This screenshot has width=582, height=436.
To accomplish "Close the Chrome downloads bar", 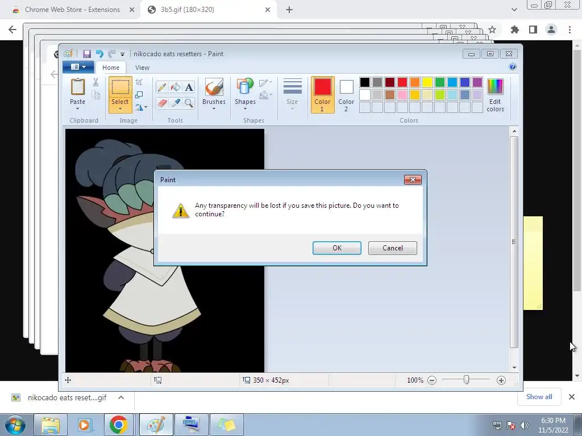I will [572, 397].
